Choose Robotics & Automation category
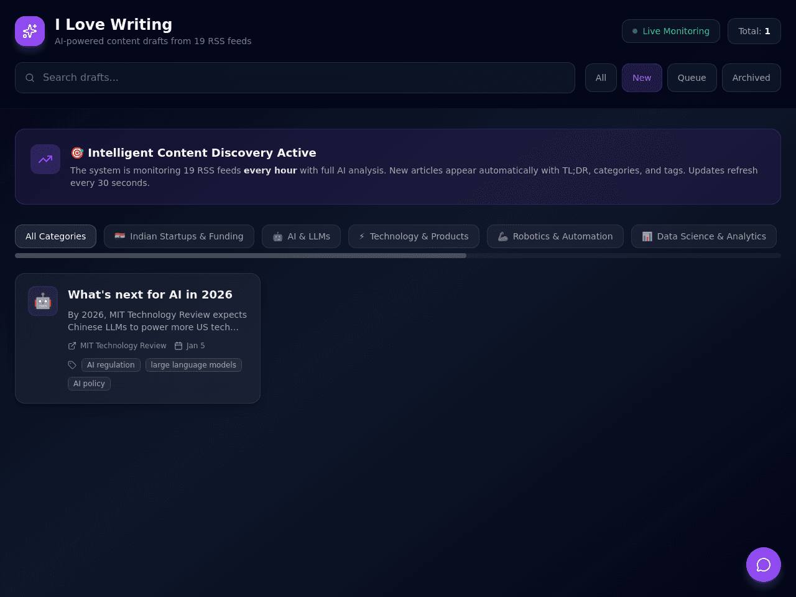796x597 pixels. 555,236
